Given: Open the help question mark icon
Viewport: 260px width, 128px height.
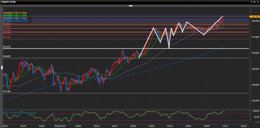Looking at the screenshot, I should [251, 2].
